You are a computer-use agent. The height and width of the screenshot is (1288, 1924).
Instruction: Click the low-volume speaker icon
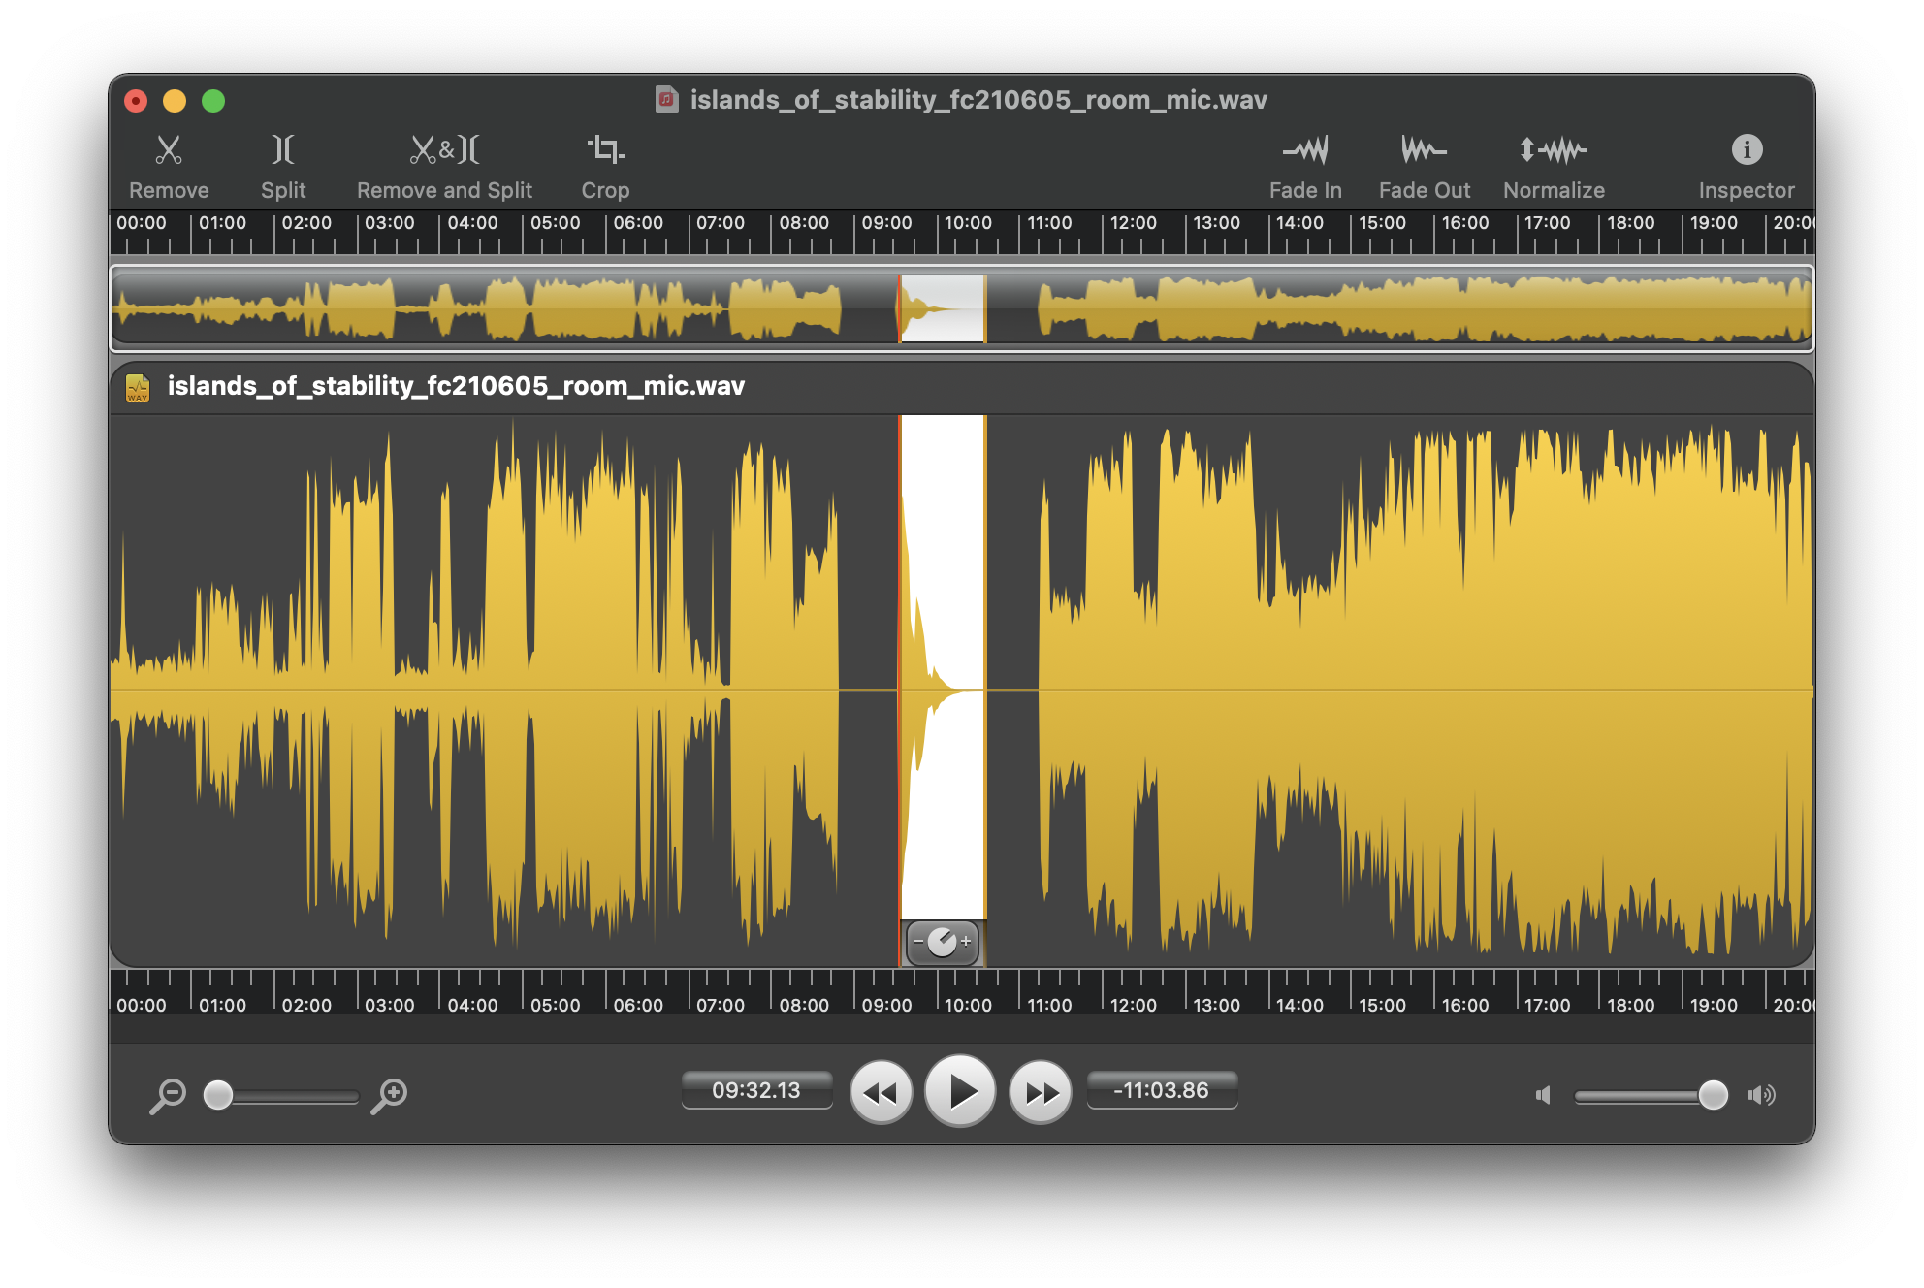[x=1542, y=1096]
